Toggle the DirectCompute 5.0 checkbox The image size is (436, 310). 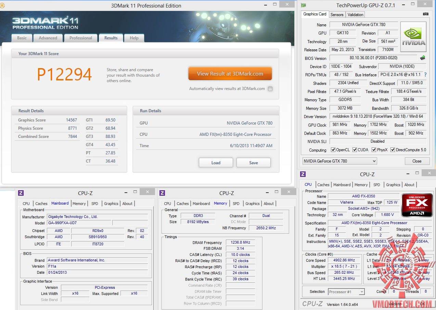point(393,150)
